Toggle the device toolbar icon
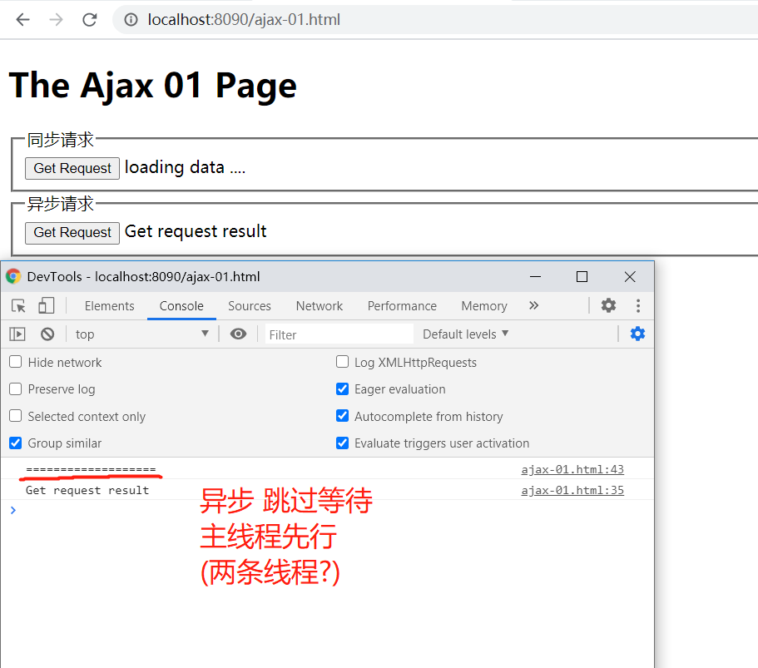This screenshot has height=668, width=758. tap(47, 305)
